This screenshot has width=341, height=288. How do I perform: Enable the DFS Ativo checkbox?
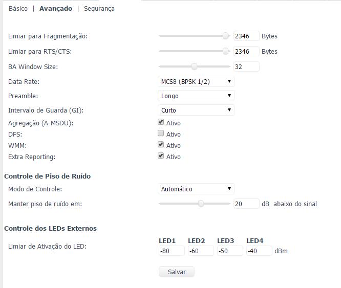(161, 134)
